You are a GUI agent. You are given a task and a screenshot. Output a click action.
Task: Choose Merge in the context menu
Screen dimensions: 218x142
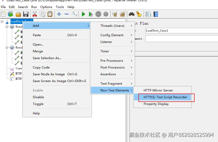pyautogui.click(x=57, y=51)
